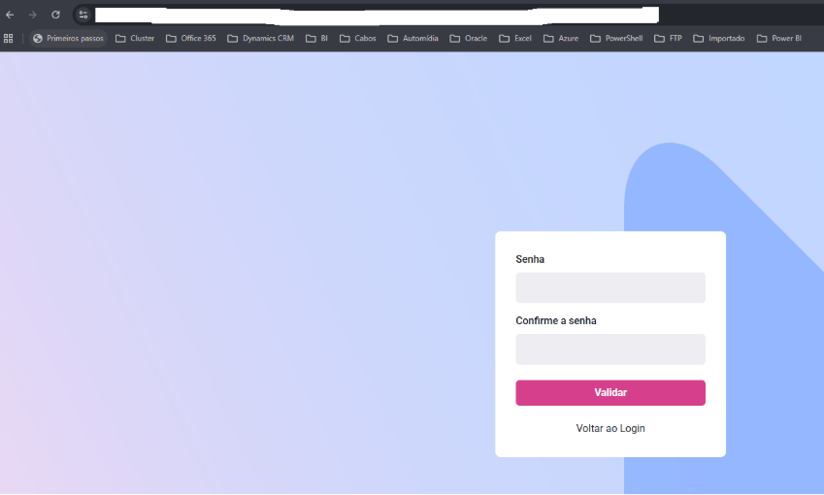Click the Senha password field
This screenshot has width=824, height=495.
point(610,288)
